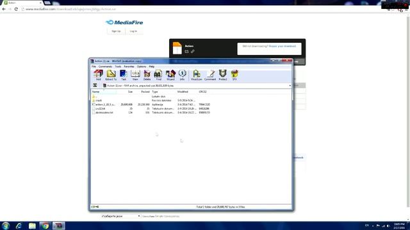The image size is (410, 230).
Task: Click Chrome's back arrow button
Action: pos(4,9)
